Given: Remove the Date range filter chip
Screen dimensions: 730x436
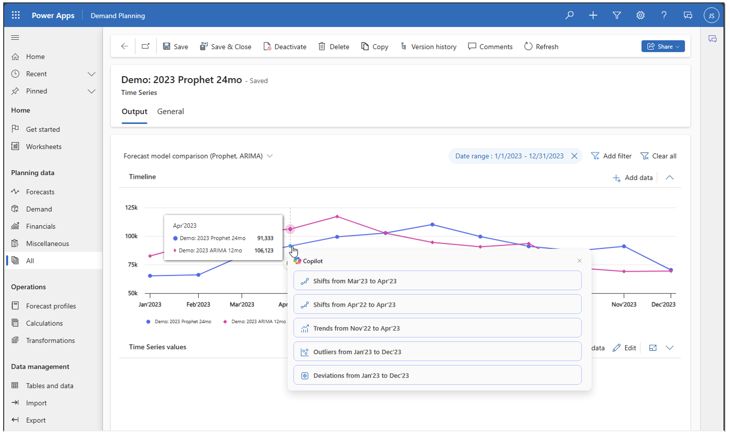Looking at the screenshot, I should pos(574,156).
